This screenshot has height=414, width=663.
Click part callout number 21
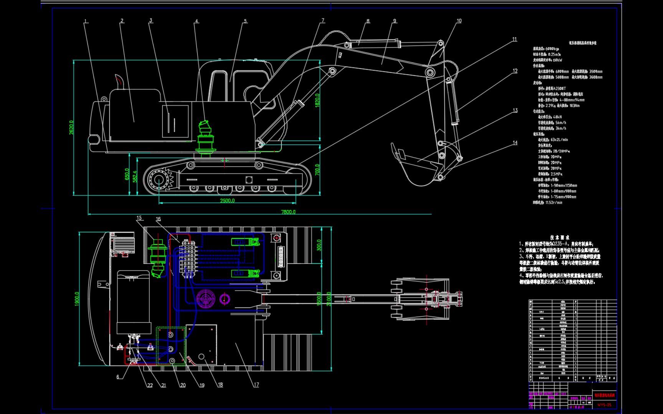click(x=163, y=385)
